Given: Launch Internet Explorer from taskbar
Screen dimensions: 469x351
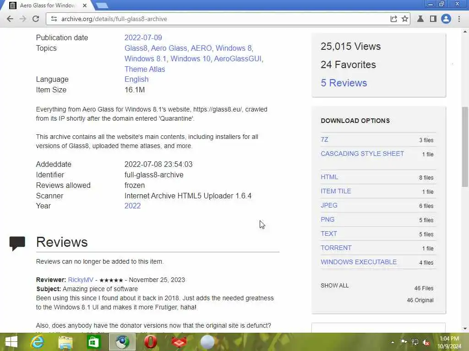Looking at the screenshot, I should point(38,342).
